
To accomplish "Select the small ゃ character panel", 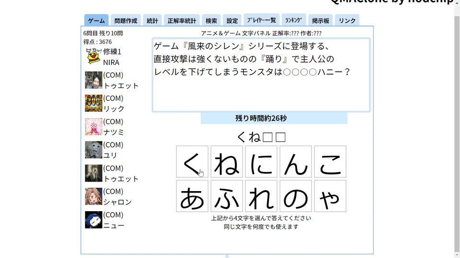I will coord(330,196).
